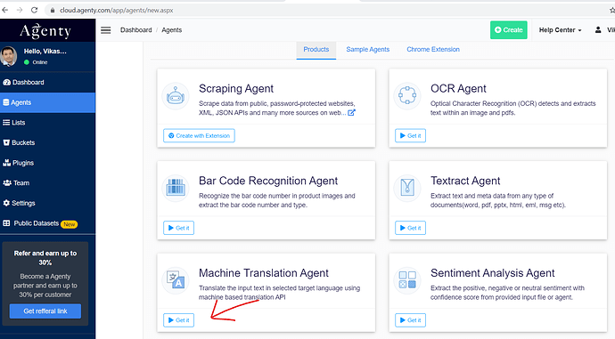
Task: Click the OCR Agent title
Action: pos(458,88)
